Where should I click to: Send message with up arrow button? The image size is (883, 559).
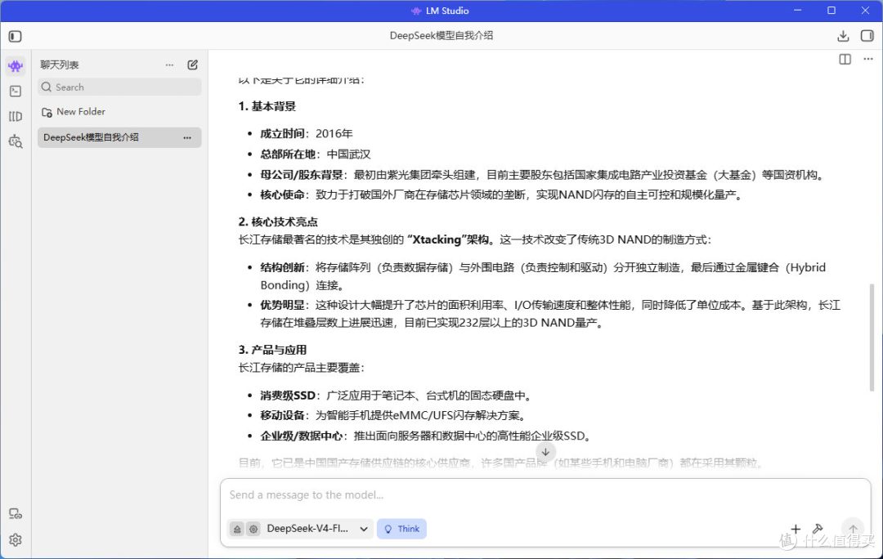pyautogui.click(x=853, y=529)
